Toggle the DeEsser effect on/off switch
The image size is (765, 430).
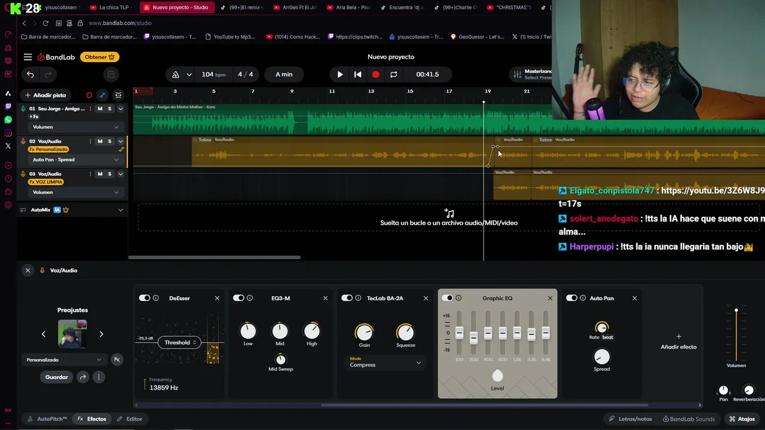145,298
